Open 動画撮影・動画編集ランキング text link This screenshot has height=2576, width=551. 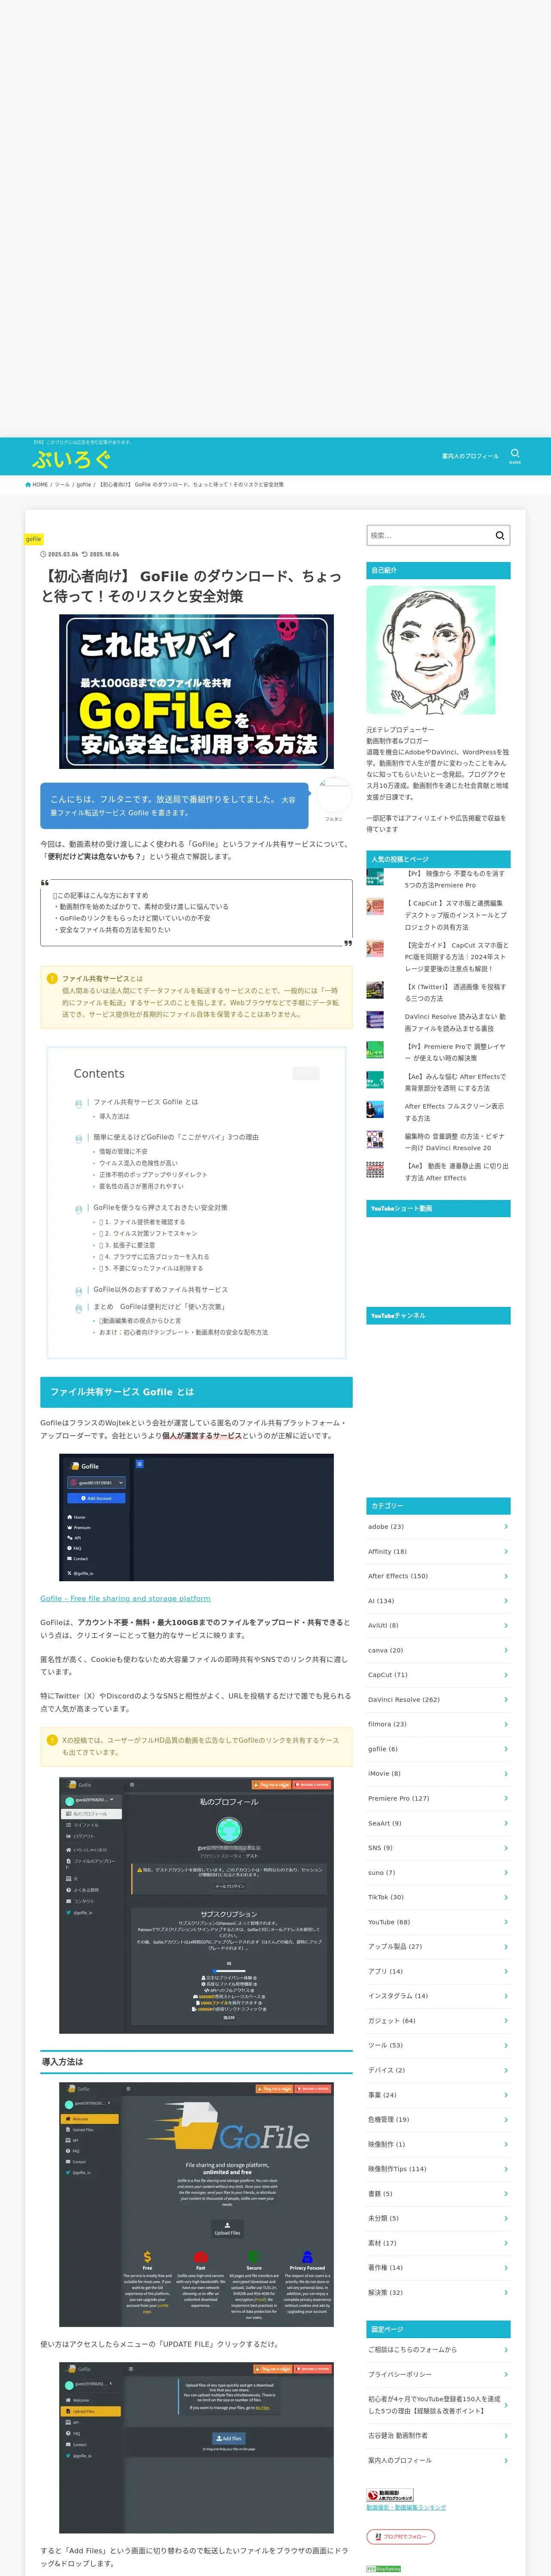click(x=406, y=2507)
